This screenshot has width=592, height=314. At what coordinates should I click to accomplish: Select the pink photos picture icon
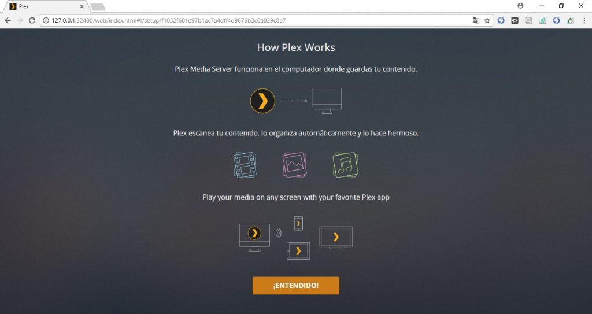click(295, 165)
